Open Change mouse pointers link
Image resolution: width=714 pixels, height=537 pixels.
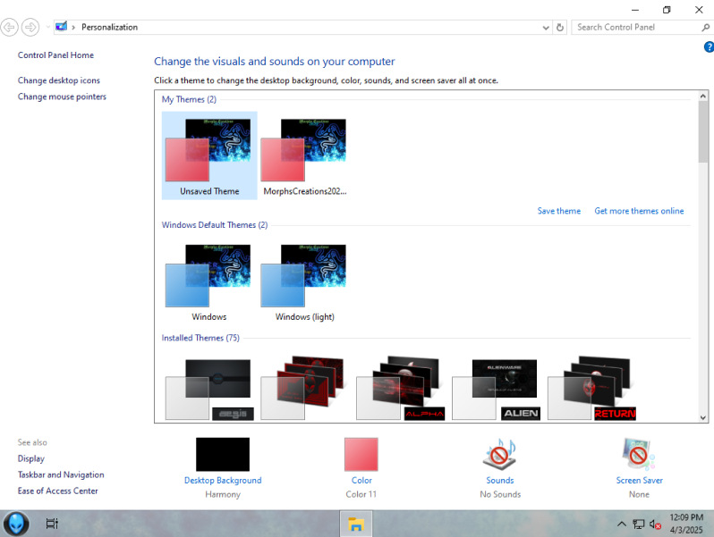pos(62,96)
